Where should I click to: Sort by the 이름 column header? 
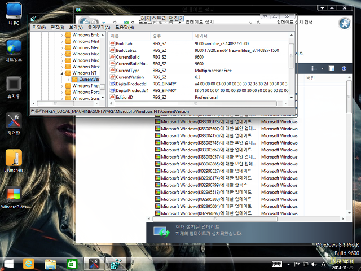tap(129, 36)
